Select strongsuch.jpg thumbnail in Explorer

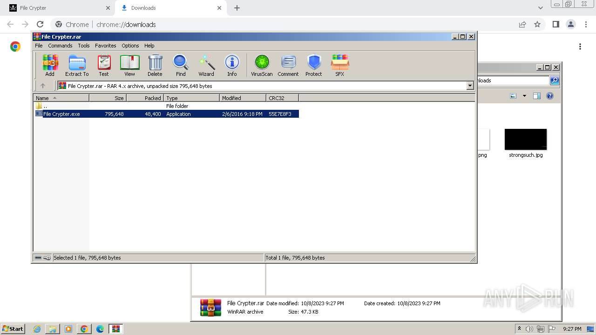[x=526, y=140]
